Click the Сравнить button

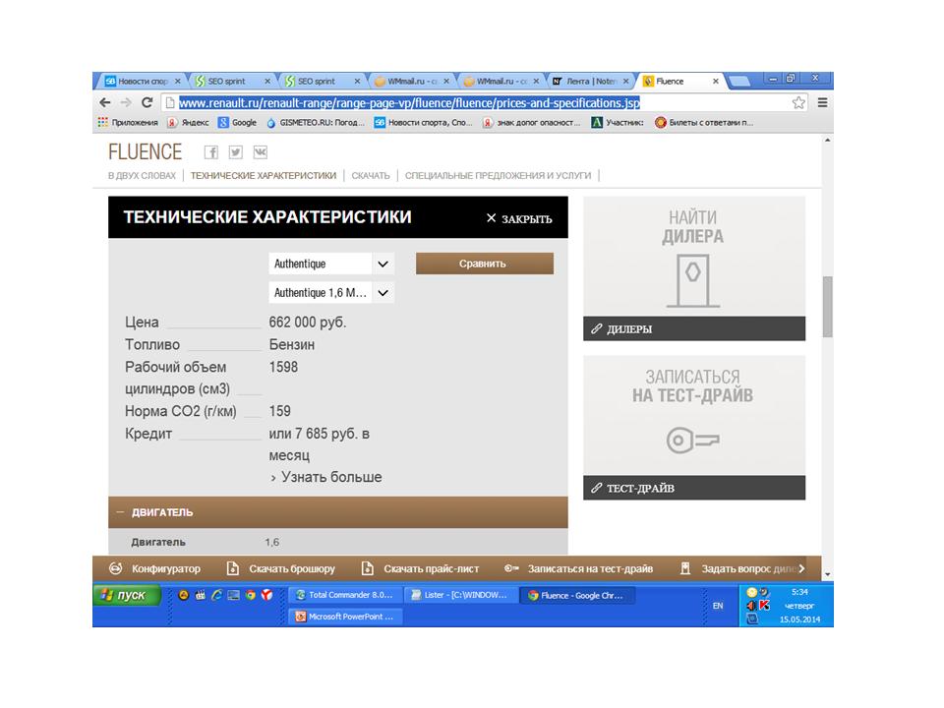(x=484, y=264)
